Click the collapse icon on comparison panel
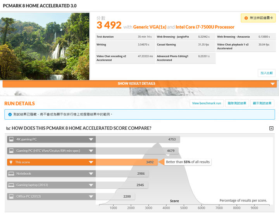The width and height of the screenshot is (279, 215). pyautogui.click(x=271, y=128)
